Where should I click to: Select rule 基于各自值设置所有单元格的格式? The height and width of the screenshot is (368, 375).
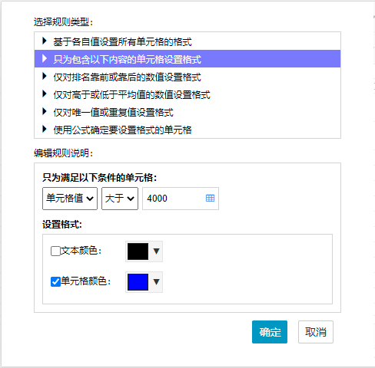point(187,41)
